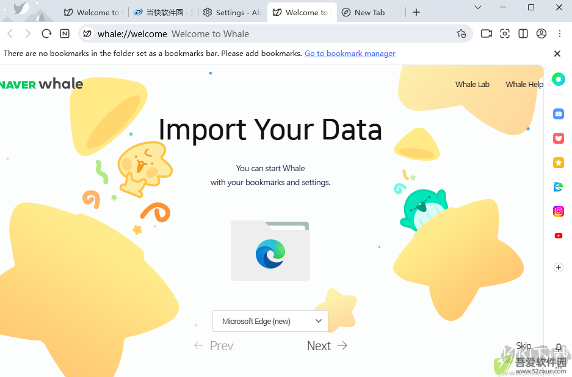Switch to the New Tab tab
The height and width of the screenshot is (377, 572).
point(369,12)
